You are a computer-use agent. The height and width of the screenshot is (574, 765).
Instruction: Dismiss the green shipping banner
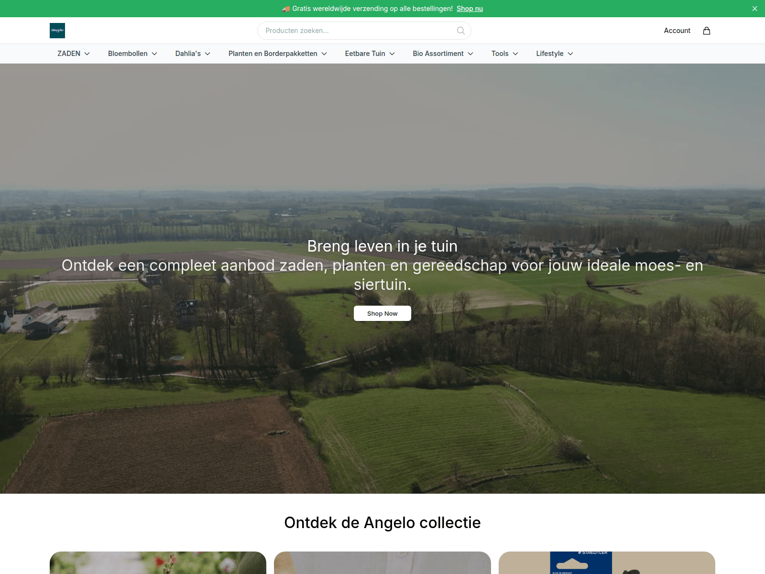click(x=755, y=9)
